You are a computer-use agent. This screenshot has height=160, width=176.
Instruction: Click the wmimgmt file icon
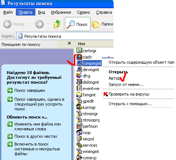click(x=79, y=151)
